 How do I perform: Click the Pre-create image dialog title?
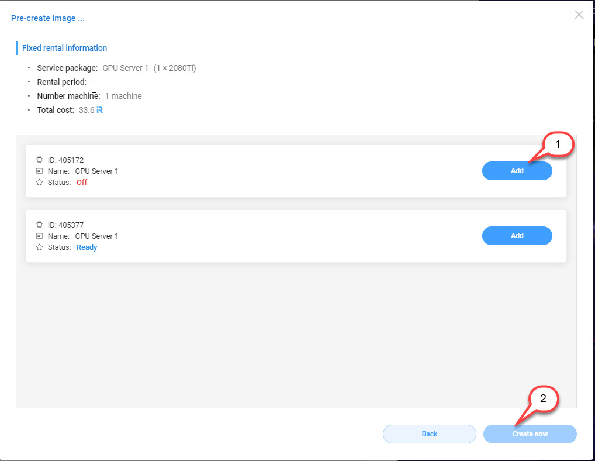[48, 18]
